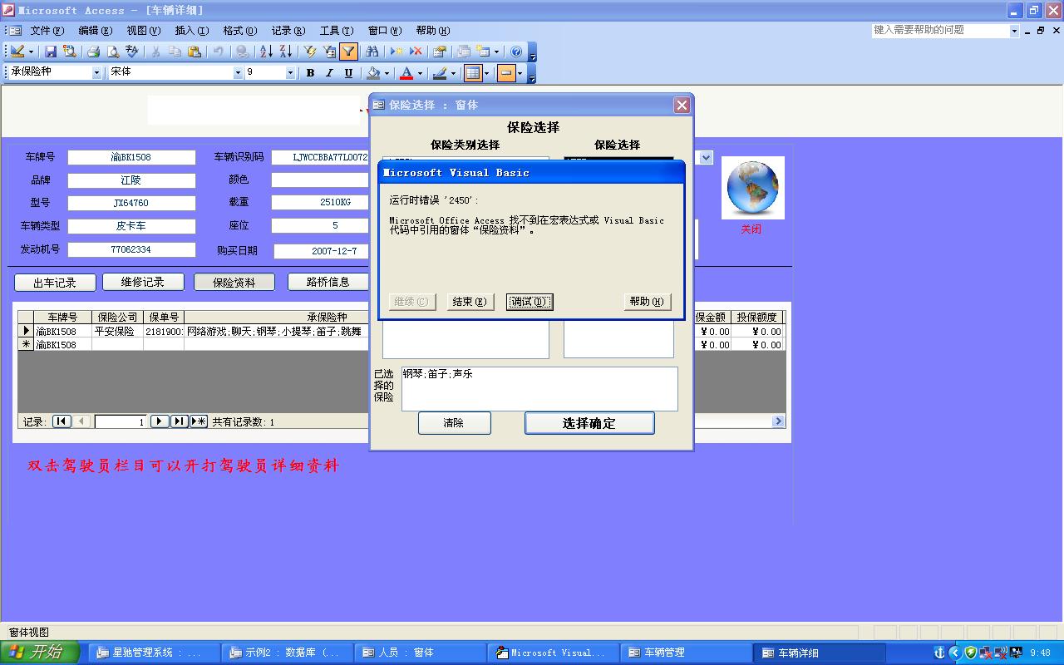
Task: Open the Font Color dropdown arrow
Action: coord(420,73)
